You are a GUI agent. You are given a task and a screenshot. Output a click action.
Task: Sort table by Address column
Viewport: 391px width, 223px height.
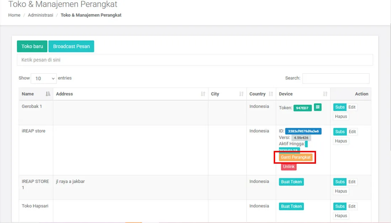(130, 94)
